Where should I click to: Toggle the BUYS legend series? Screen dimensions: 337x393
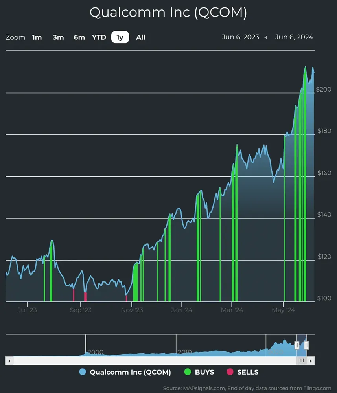[199, 372]
